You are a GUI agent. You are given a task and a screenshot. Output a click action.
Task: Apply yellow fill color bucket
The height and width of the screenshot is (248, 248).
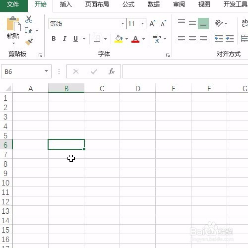tap(119, 39)
